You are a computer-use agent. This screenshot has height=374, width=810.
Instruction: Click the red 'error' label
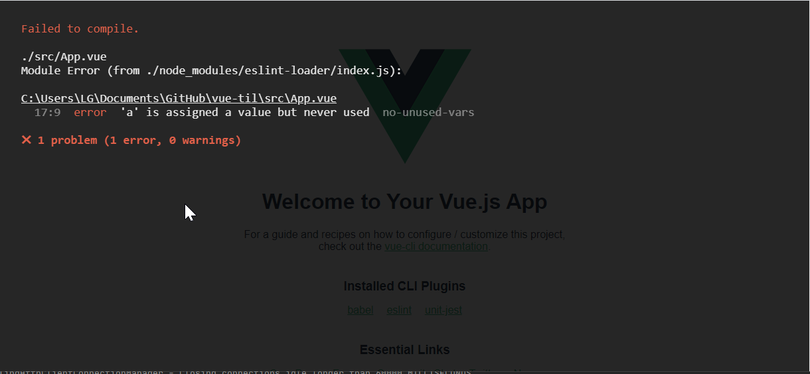tap(90, 113)
